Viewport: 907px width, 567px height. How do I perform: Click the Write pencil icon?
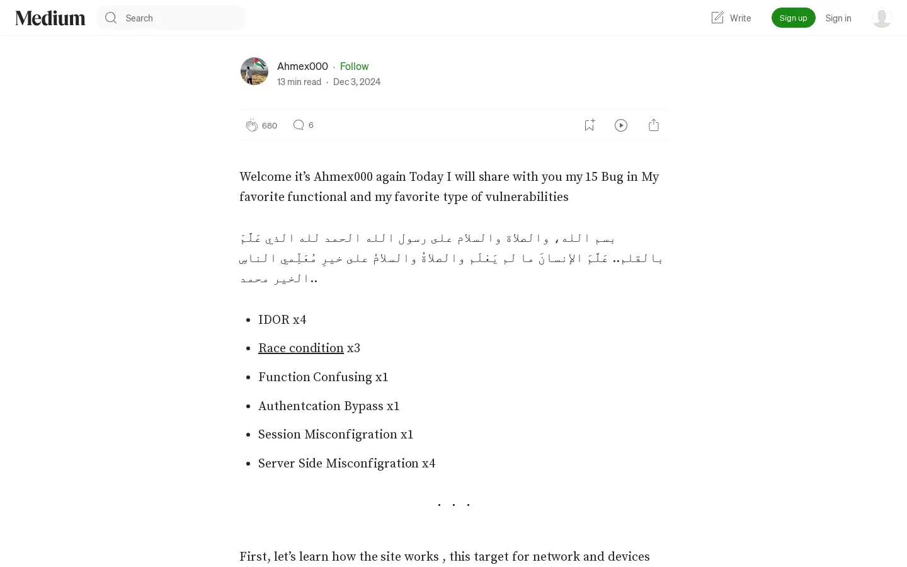pos(717,18)
